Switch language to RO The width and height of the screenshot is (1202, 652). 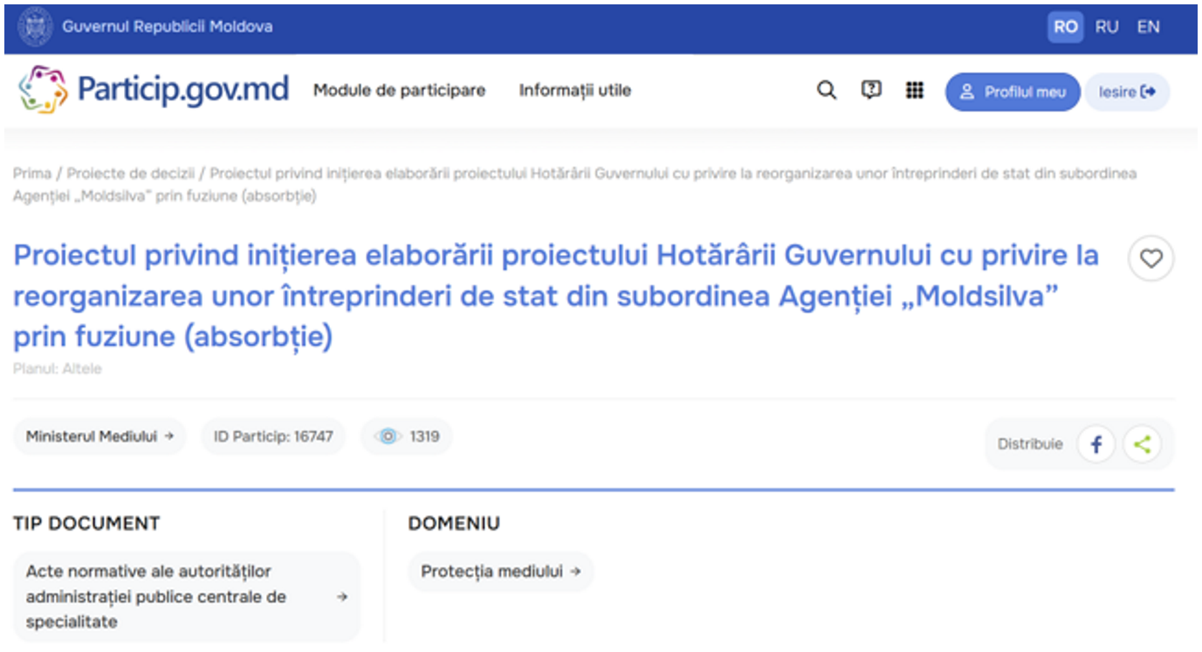1066,27
